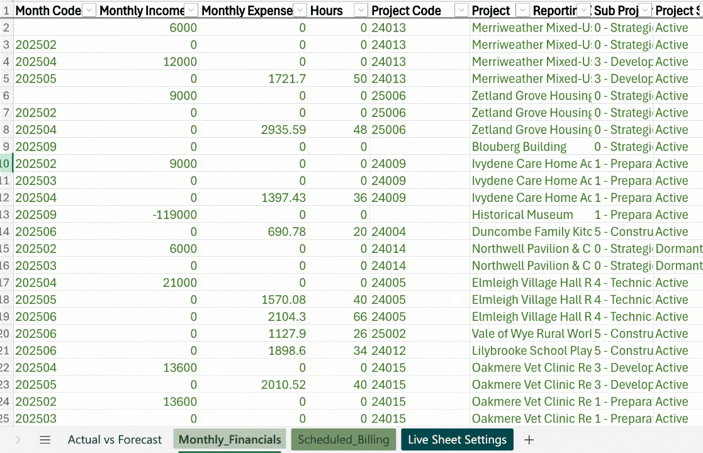Open Sub Proj column filter dropdown
This screenshot has width=703, height=453.
(x=644, y=10)
